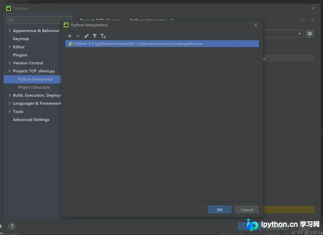Show interpreter paths tree icon
323x235 pixels.
tap(103, 36)
